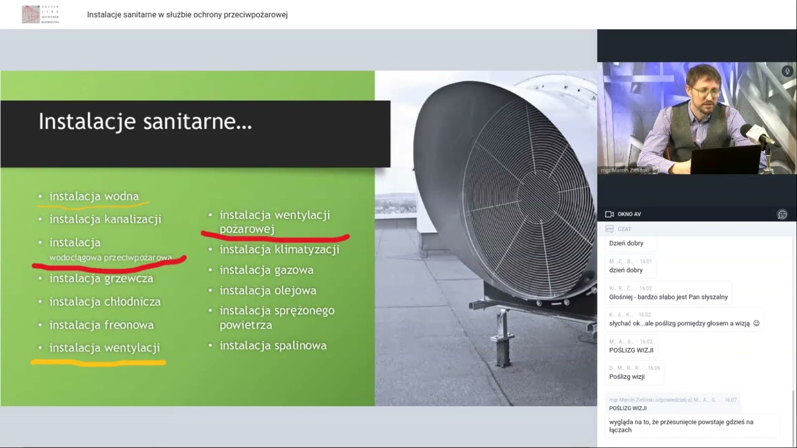The image size is (797, 448).
Task: Click the slide heading 'Instalacje sanitarne…'
Action: coord(145,121)
